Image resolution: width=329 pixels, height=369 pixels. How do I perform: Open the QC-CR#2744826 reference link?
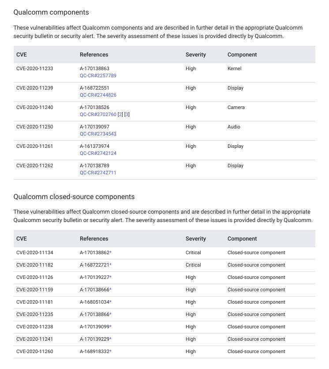tap(98, 95)
